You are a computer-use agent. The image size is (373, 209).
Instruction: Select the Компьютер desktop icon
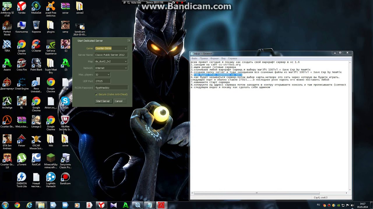click(22, 27)
